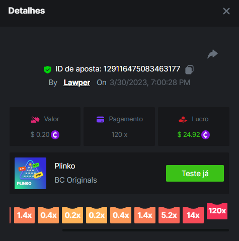Open the Plinko game thumbnail

(x=30, y=173)
